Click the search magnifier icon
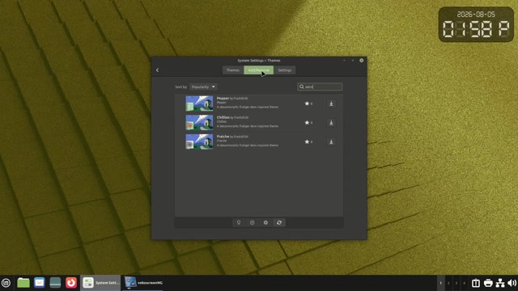518x291 pixels. 302,86
